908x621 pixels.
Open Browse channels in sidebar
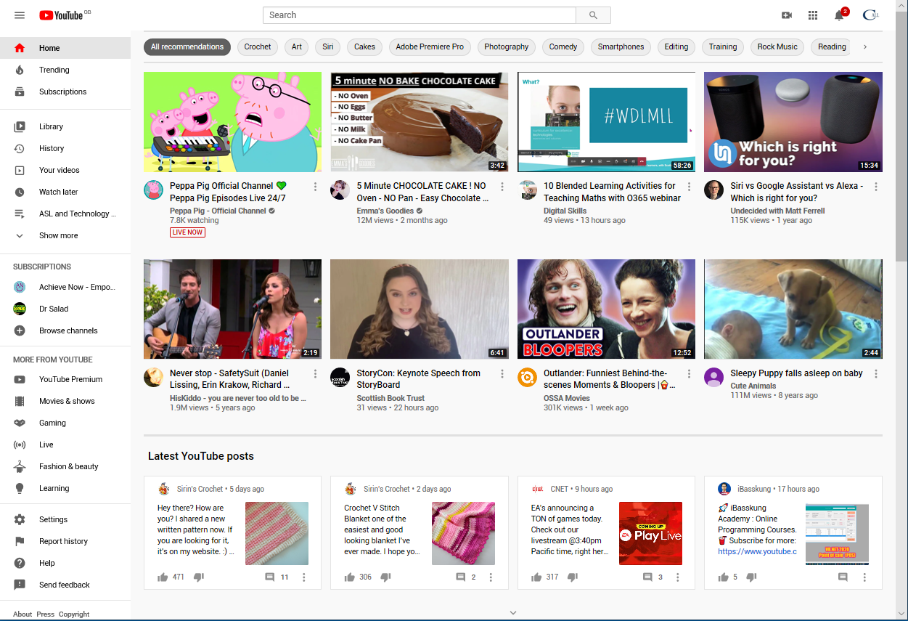tap(65, 330)
